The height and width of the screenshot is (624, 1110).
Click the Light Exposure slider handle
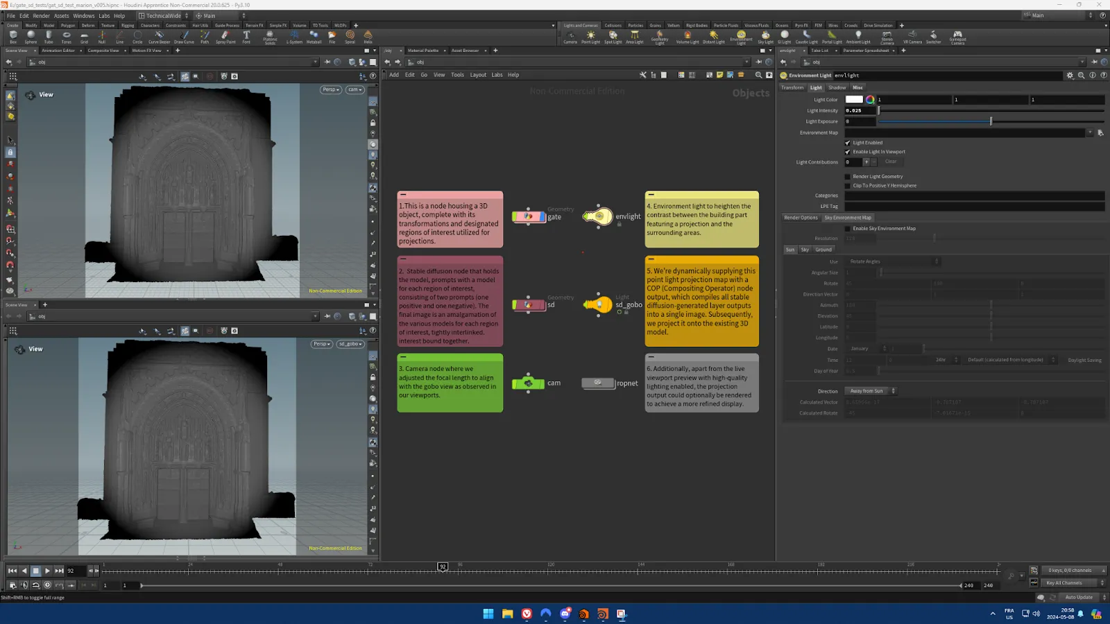pyautogui.click(x=991, y=121)
